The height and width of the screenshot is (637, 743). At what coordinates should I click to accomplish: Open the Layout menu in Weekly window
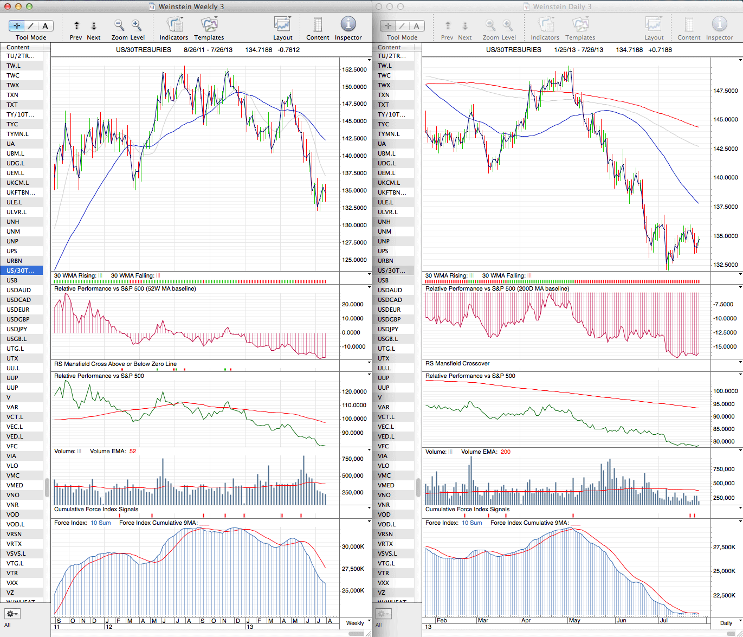[282, 25]
